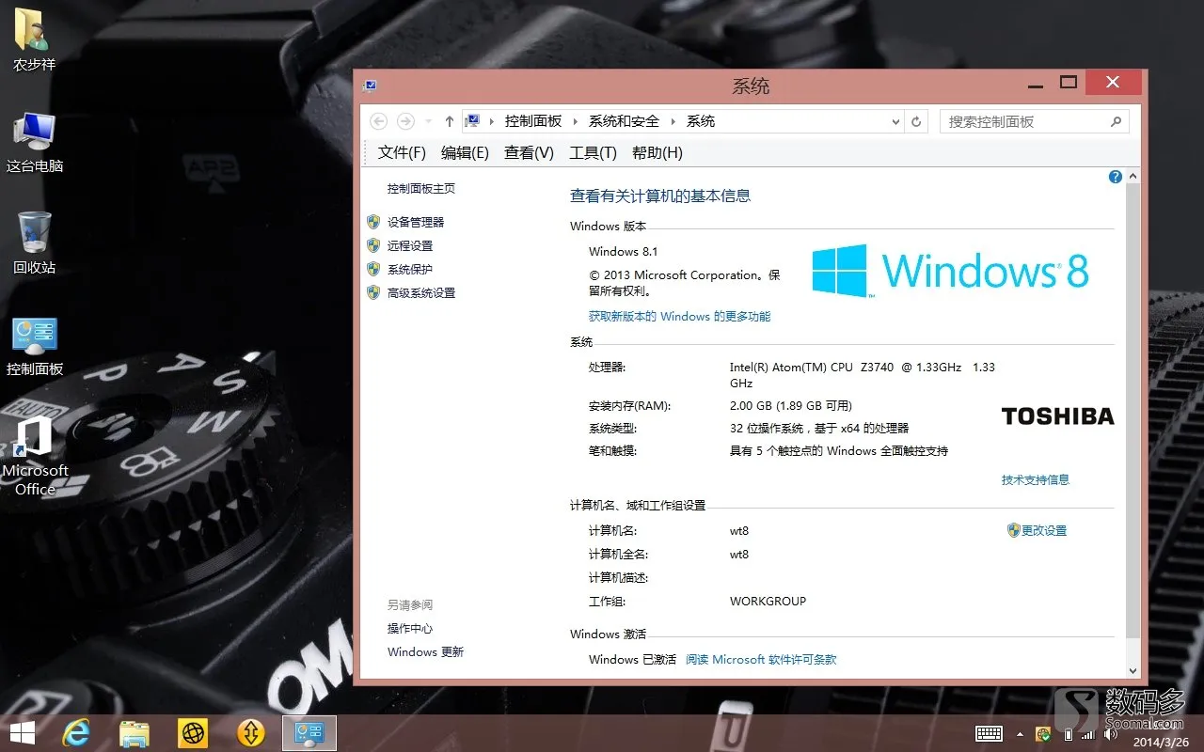Open the 控制面板 desktop shortcut

35,346
